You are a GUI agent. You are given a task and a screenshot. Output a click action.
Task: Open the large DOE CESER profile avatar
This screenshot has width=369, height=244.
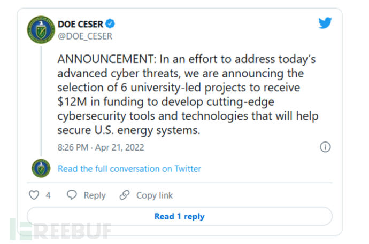click(x=41, y=30)
